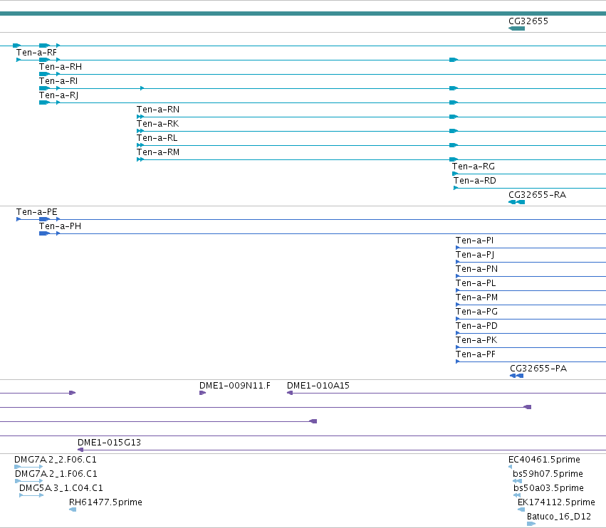
Task: Select the Ten-a-RN transcript label
Action: (158, 110)
